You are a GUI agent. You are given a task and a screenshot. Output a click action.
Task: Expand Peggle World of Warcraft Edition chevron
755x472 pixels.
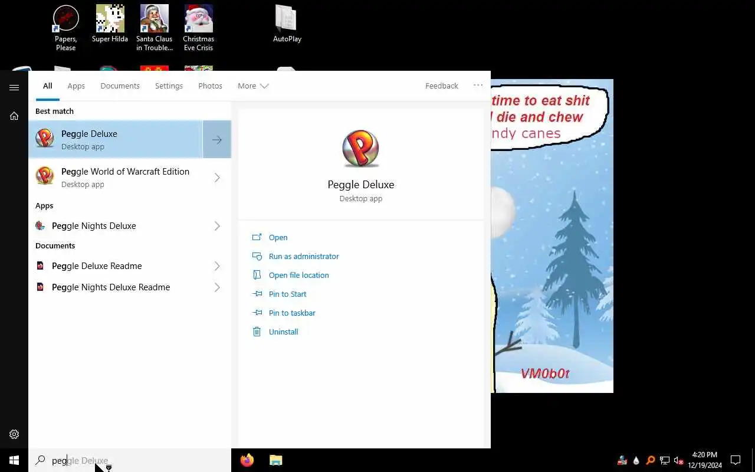(217, 178)
